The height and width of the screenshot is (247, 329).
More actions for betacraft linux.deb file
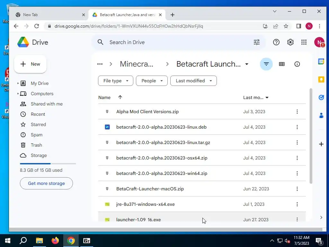tap(297, 127)
